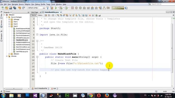This screenshot has height=98, width=175.
Task: Click Start3.MakeBlankFile breadcrumb
Action: (40, 88)
